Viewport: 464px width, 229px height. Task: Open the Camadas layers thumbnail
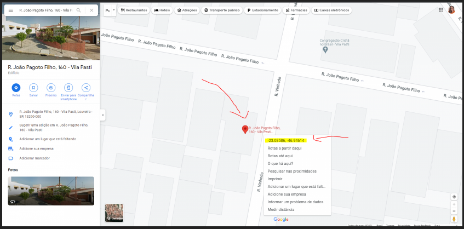(114, 213)
